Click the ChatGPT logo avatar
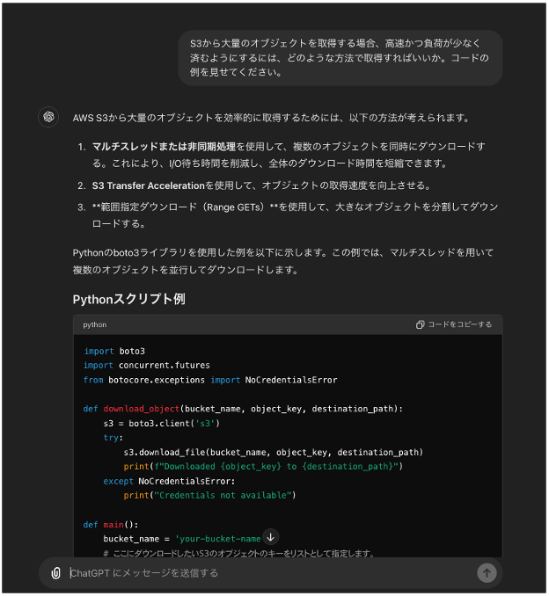The image size is (549, 596). tap(48, 117)
